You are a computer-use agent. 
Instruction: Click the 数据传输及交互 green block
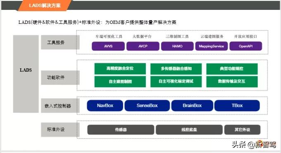tap(232, 82)
